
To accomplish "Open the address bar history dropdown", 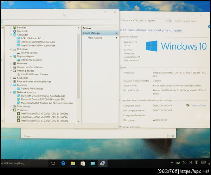I will click(166, 21).
